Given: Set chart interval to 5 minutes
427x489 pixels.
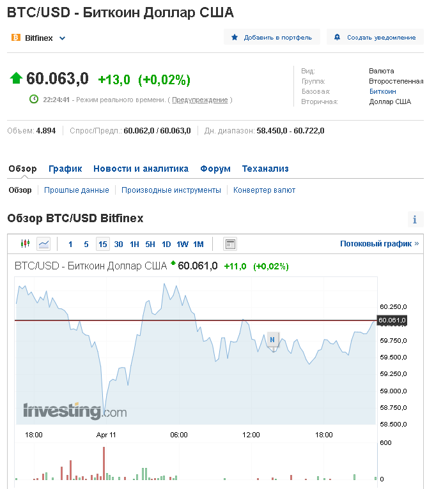Looking at the screenshot, I should (x=86, y=244).
